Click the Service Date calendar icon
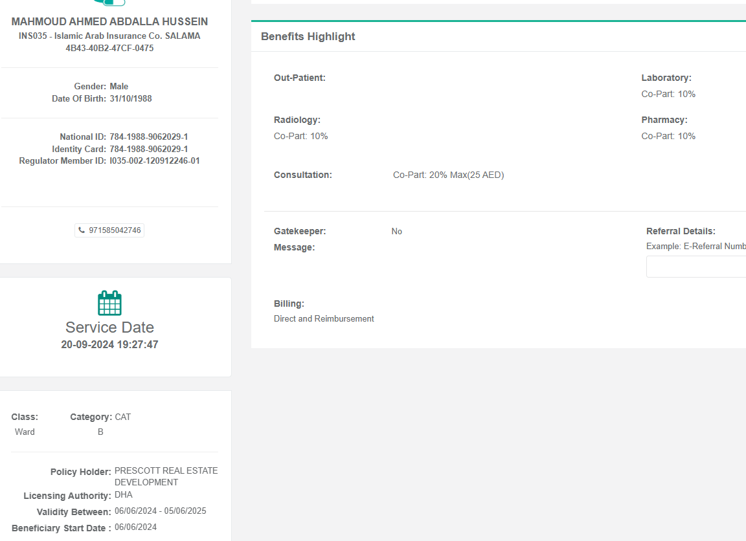The width and height of the screenshot is (746, 541). pyautogui.click(x=109, y=303)
